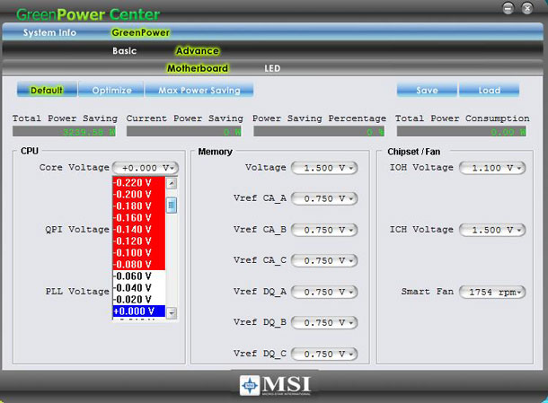
Task: Select -0.140 V in voltage list
Action: point(138,230)
